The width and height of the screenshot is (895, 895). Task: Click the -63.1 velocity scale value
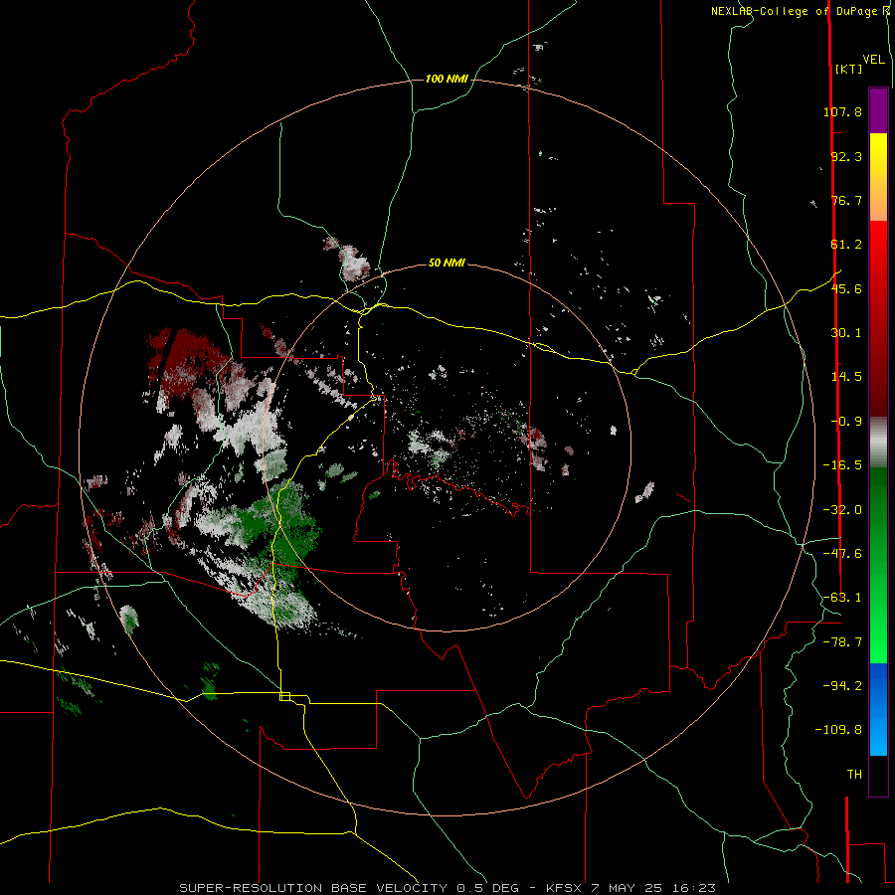click(x=842, y=598)
